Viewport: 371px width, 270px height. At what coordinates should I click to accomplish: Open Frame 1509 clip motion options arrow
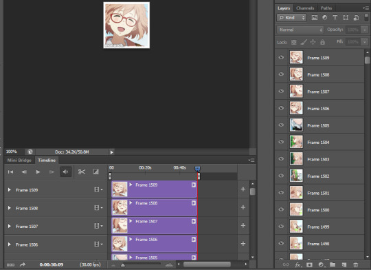194,185
